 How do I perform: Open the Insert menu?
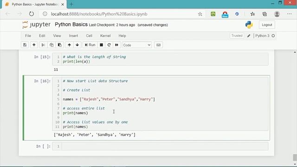click(73, 36)
